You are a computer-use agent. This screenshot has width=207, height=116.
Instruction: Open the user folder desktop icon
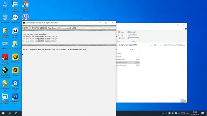[5, 33]
